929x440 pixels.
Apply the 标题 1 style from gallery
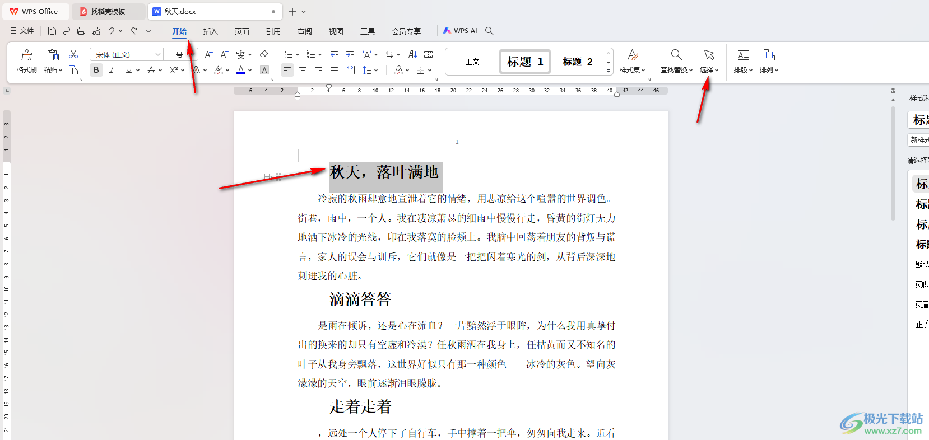point(525,62)
